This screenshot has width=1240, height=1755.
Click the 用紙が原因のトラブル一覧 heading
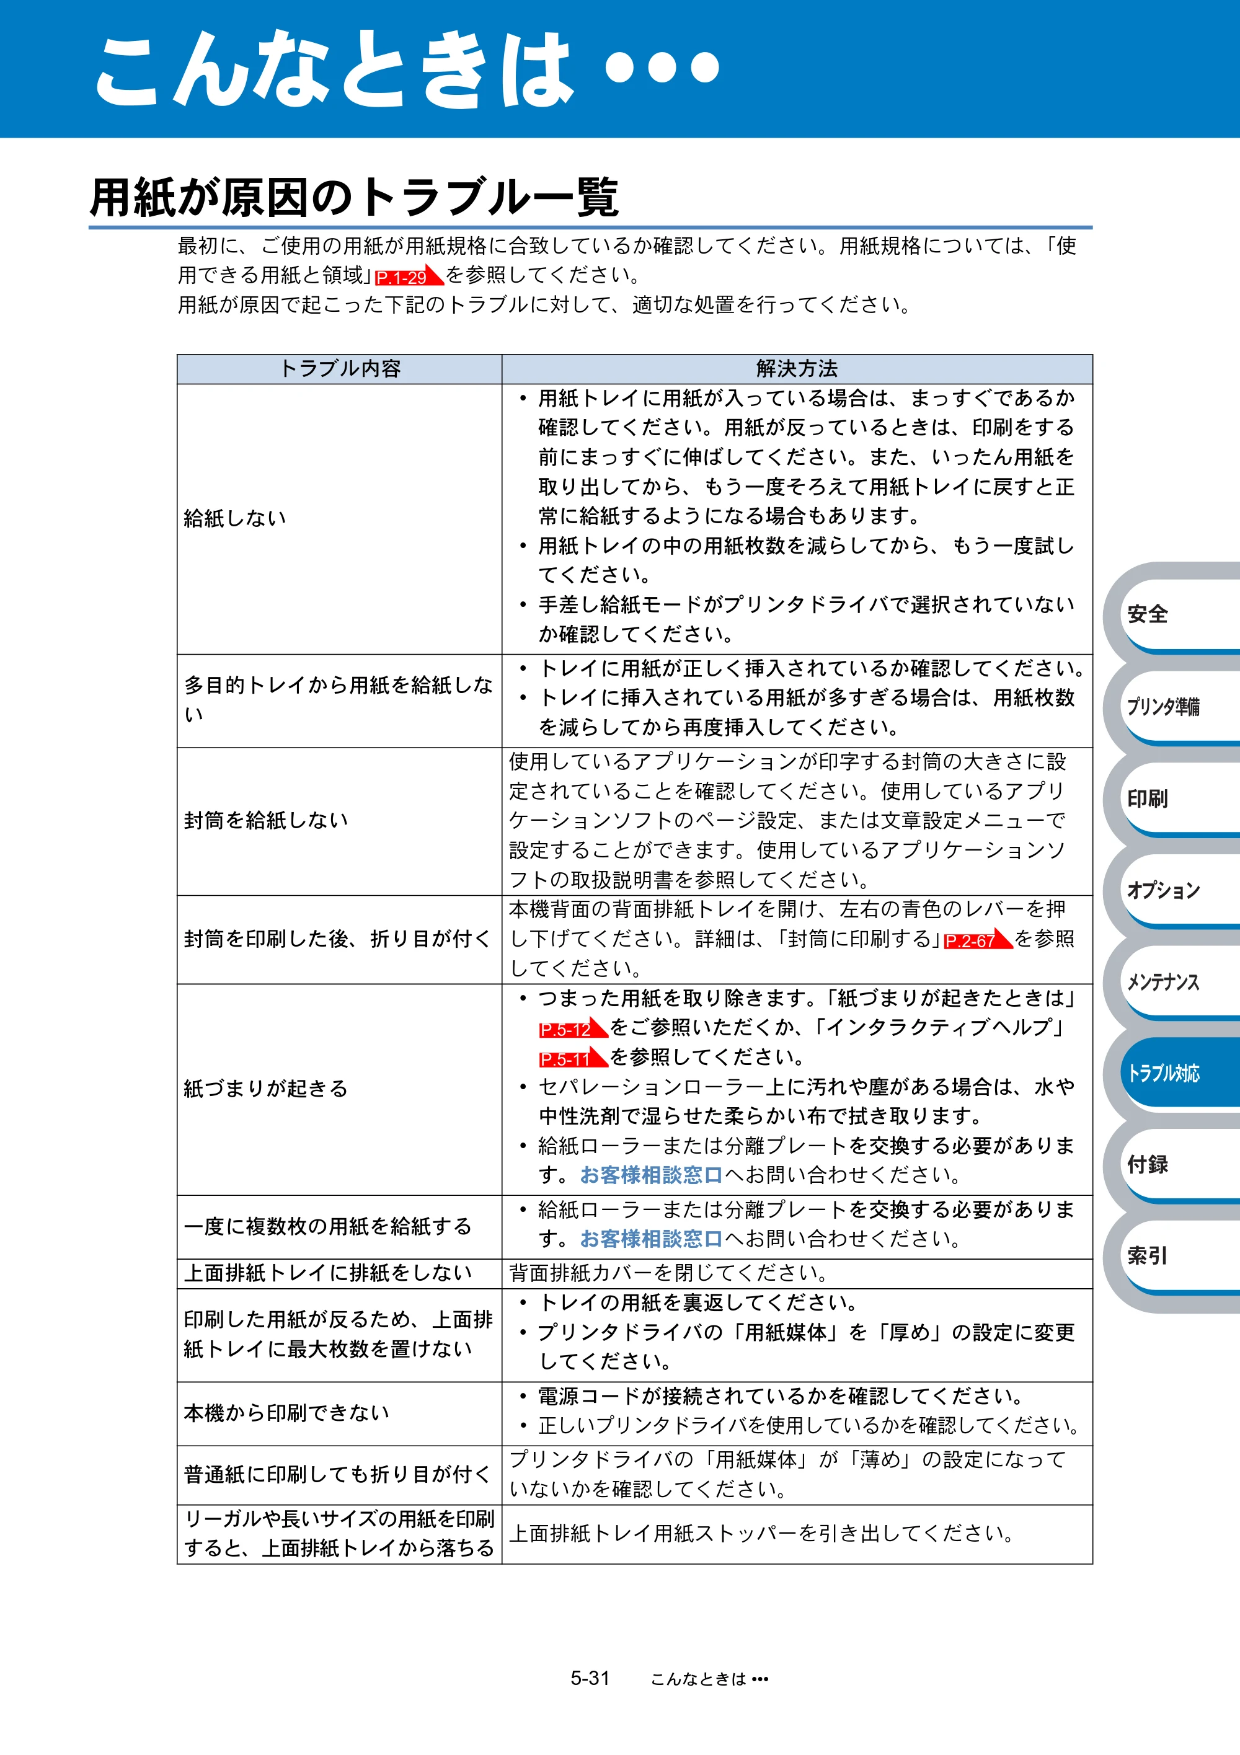[354, 197]
